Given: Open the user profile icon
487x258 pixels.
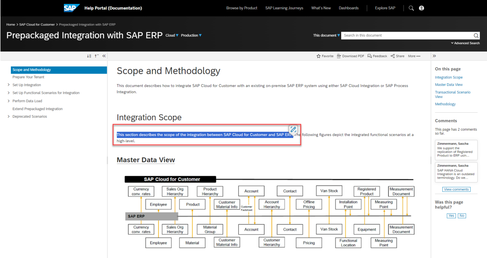Looking at the screenshot, I should point(422,8).
